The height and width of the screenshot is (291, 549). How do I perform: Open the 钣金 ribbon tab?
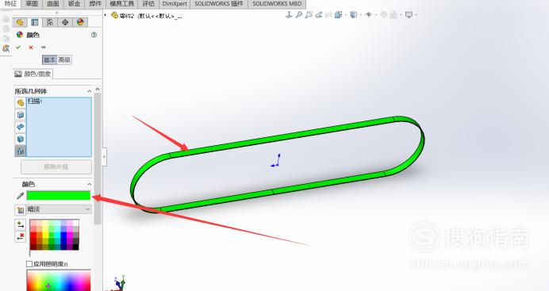[x=74, y=4]
